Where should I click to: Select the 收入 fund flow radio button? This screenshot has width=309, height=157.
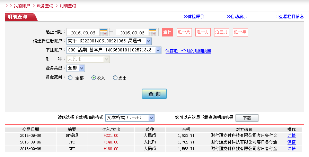(x=94, y=78)
